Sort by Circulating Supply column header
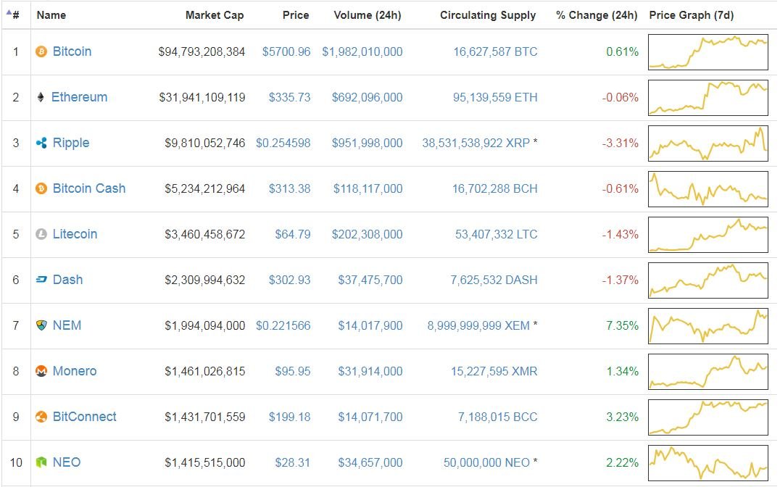Viewport: 780px width, 487px height. 488,14
